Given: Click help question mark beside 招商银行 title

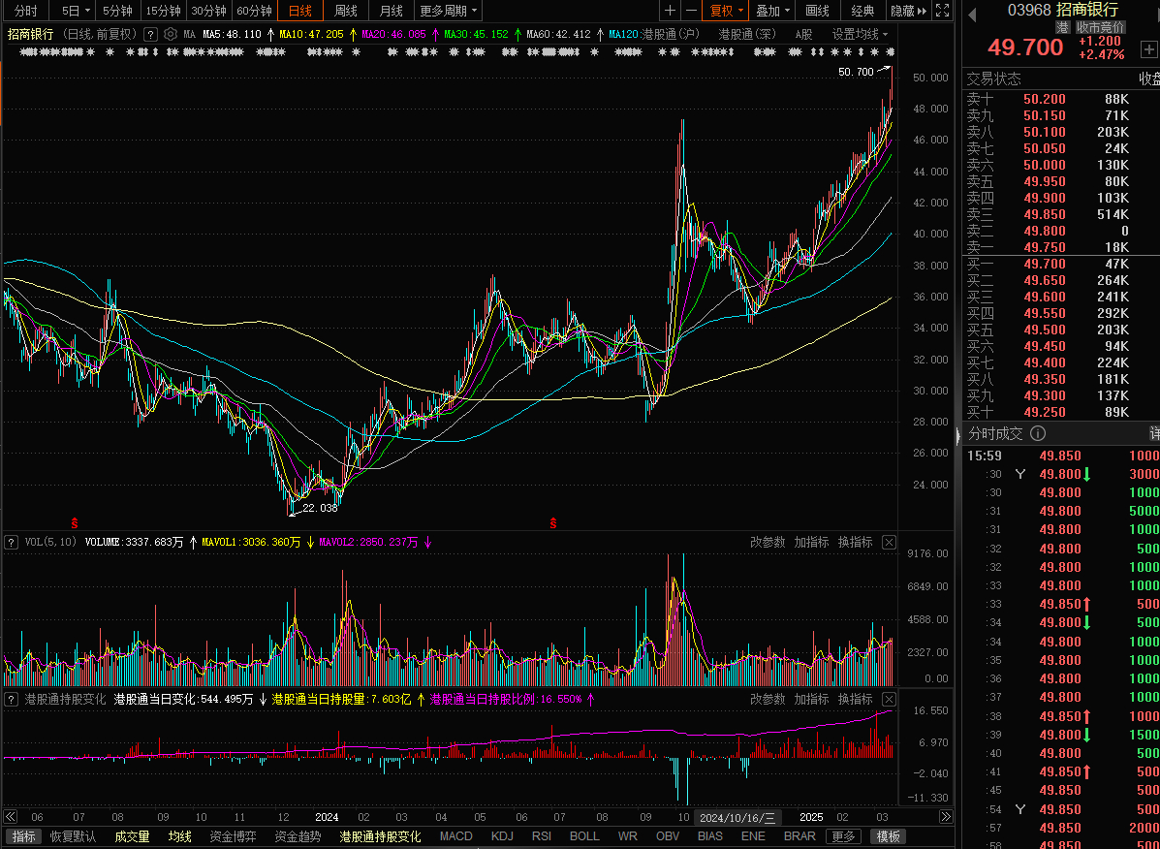Looking at the screenshot, I should pos(150,34).
